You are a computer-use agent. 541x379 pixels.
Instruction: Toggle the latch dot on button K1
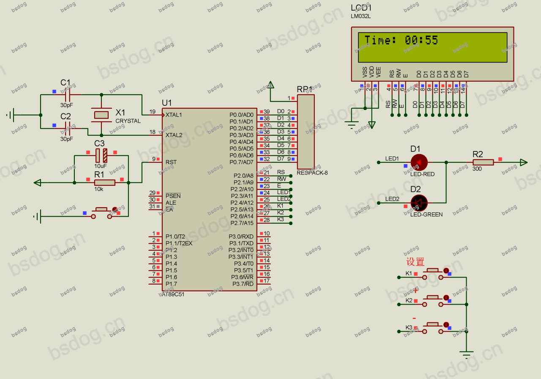point(446,270)
